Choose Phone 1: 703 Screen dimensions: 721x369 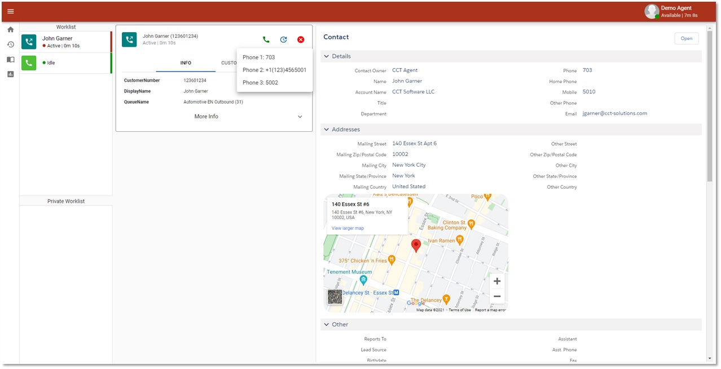[275, 57]
